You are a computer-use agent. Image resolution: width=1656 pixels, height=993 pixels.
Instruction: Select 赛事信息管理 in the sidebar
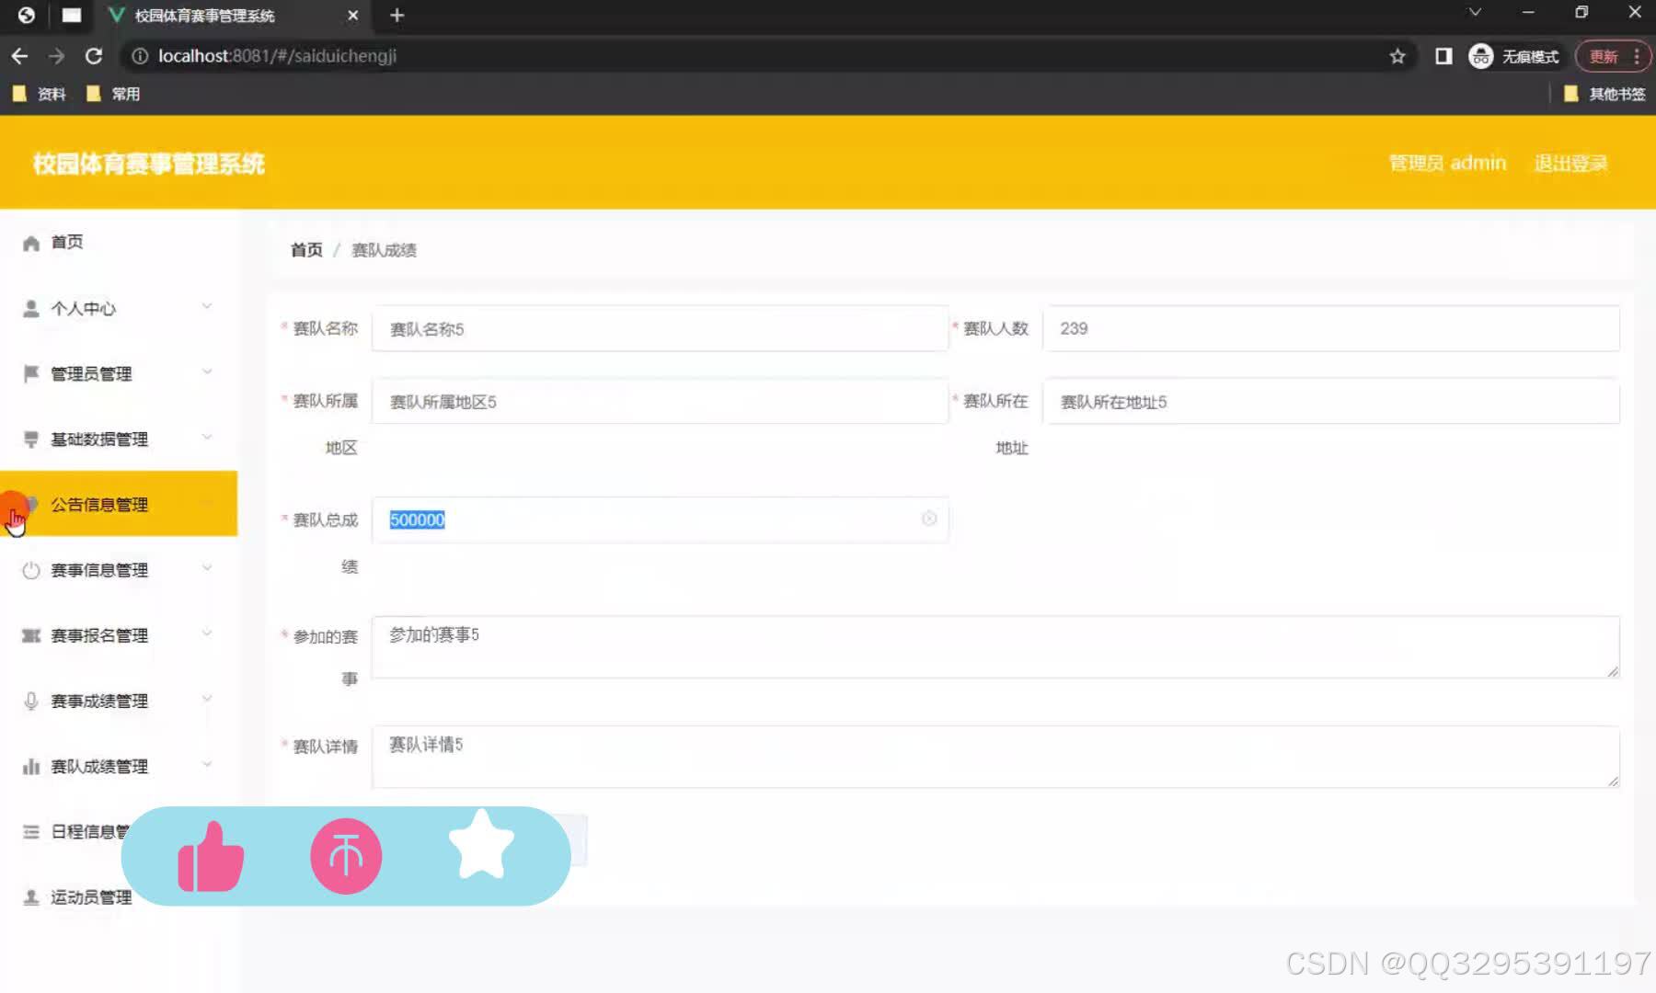(x=119, y=570)
